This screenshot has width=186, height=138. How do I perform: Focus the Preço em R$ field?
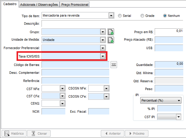169,32
